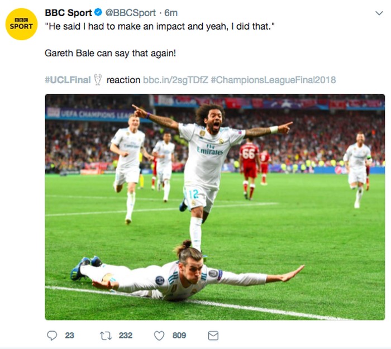Image resolution: width=391 pixels, height=349 pixels.
Task: Open the #ChampionsLeagueFinal2018 hashtag
Action: click(x=273, y=80)
